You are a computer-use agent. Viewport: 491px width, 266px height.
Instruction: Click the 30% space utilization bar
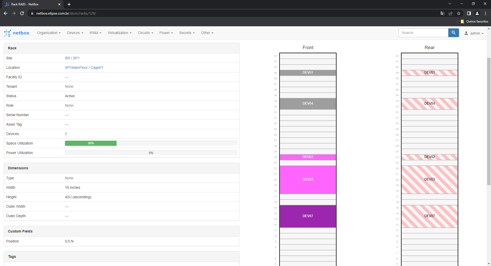pyautogui.click(x=91, y=143)
